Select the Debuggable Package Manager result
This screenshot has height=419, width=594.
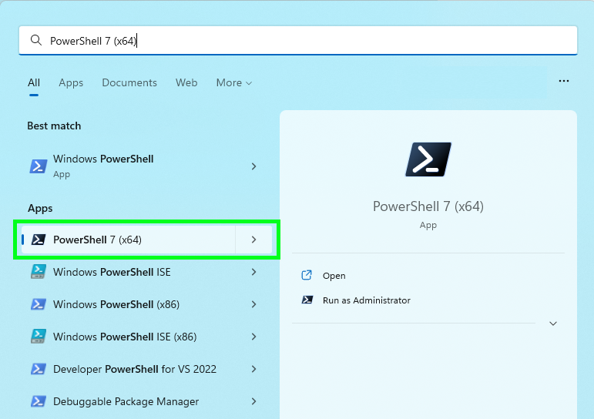(146, 401)
